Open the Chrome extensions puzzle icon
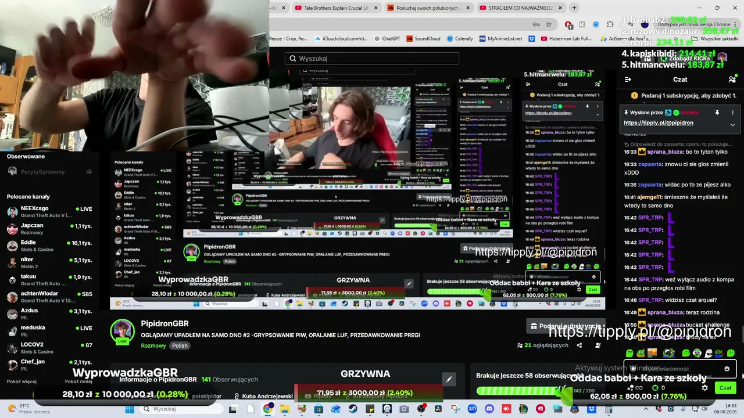The width and height of the screenshot is (744, 418). [610, 24]
